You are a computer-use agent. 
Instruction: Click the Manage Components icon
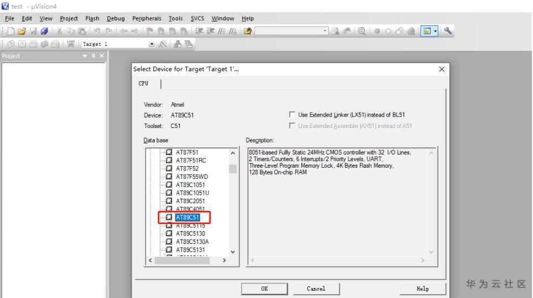pyautogui.click(x=177, y=44)
